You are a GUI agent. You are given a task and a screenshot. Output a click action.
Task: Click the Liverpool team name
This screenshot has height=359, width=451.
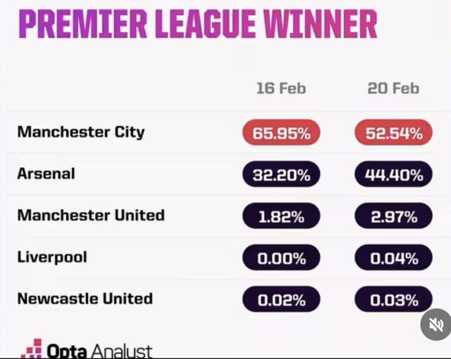[52, 257]
